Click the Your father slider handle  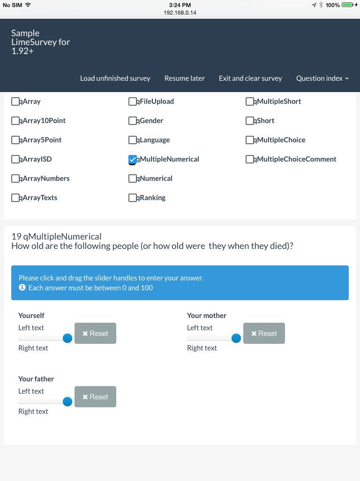(x=67, y=402)
